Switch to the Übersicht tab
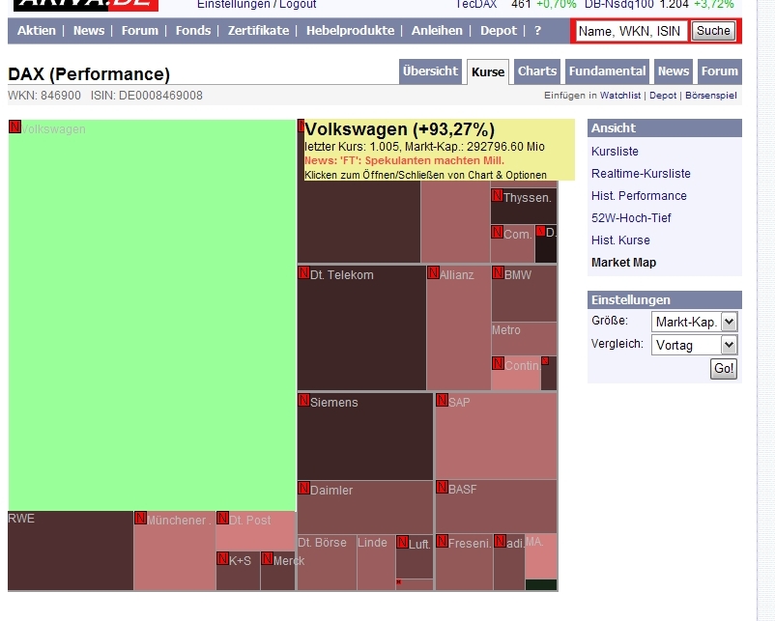This screenshot has width=775, height=621. (430, 71)
